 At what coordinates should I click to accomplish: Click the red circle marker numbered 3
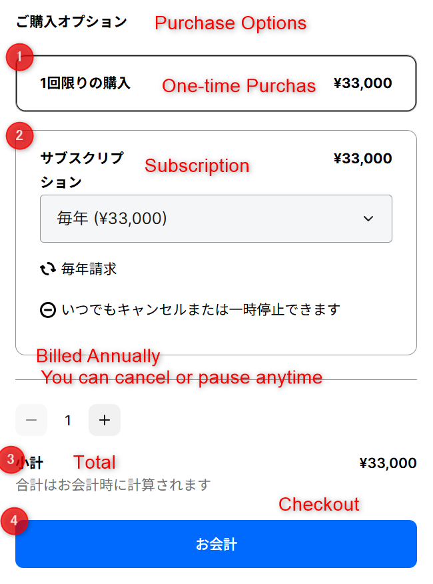11,459
